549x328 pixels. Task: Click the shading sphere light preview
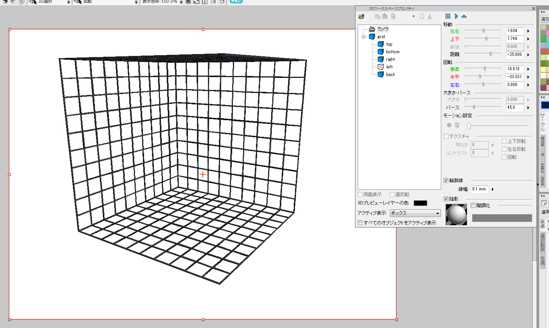456,215
